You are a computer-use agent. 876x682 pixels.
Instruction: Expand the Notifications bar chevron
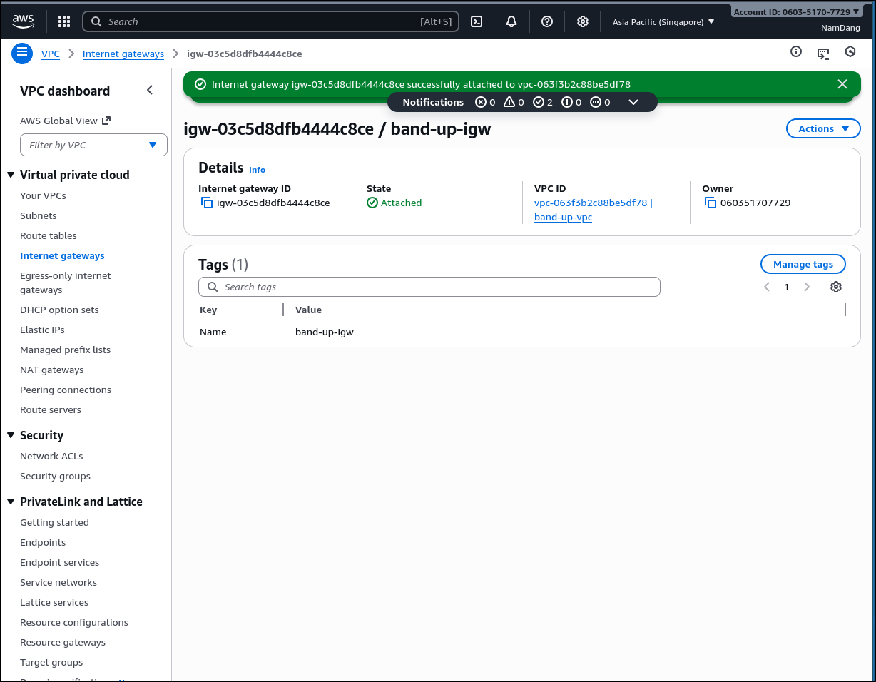(633, 102)
